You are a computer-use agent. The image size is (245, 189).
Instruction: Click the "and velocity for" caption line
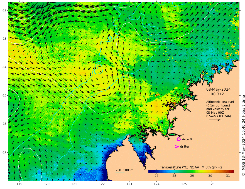click(x=218, y=109)
